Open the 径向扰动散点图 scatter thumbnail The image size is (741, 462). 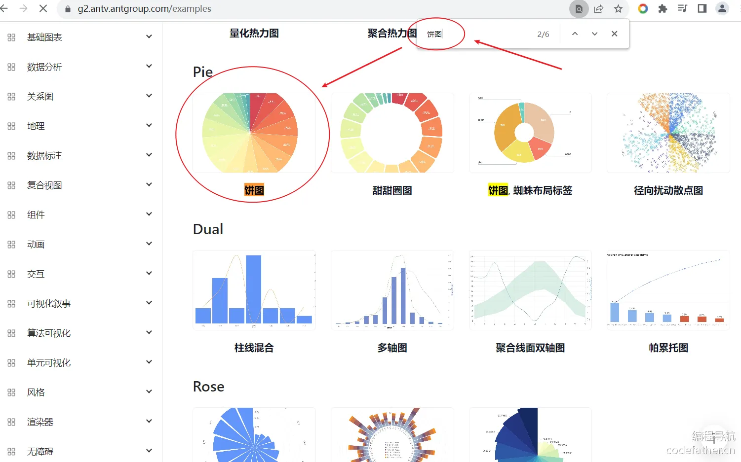(x=668, y=133)
